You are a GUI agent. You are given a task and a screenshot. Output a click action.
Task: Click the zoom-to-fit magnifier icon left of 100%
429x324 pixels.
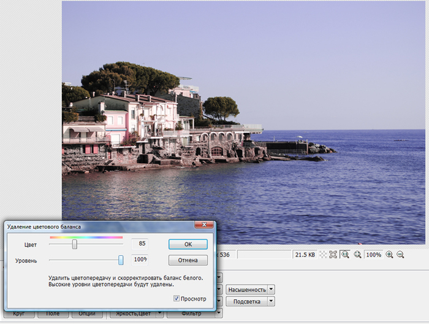(357, 255)
